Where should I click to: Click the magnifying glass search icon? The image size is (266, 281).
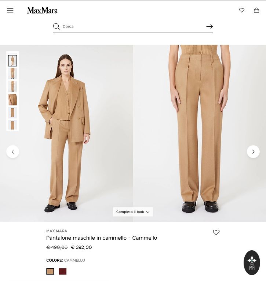pyautogui.click(x=56, y=26)
